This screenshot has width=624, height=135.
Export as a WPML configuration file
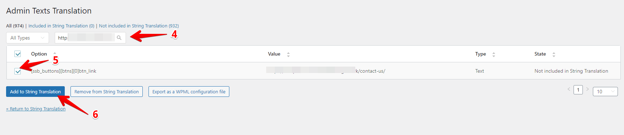[189, 92]
